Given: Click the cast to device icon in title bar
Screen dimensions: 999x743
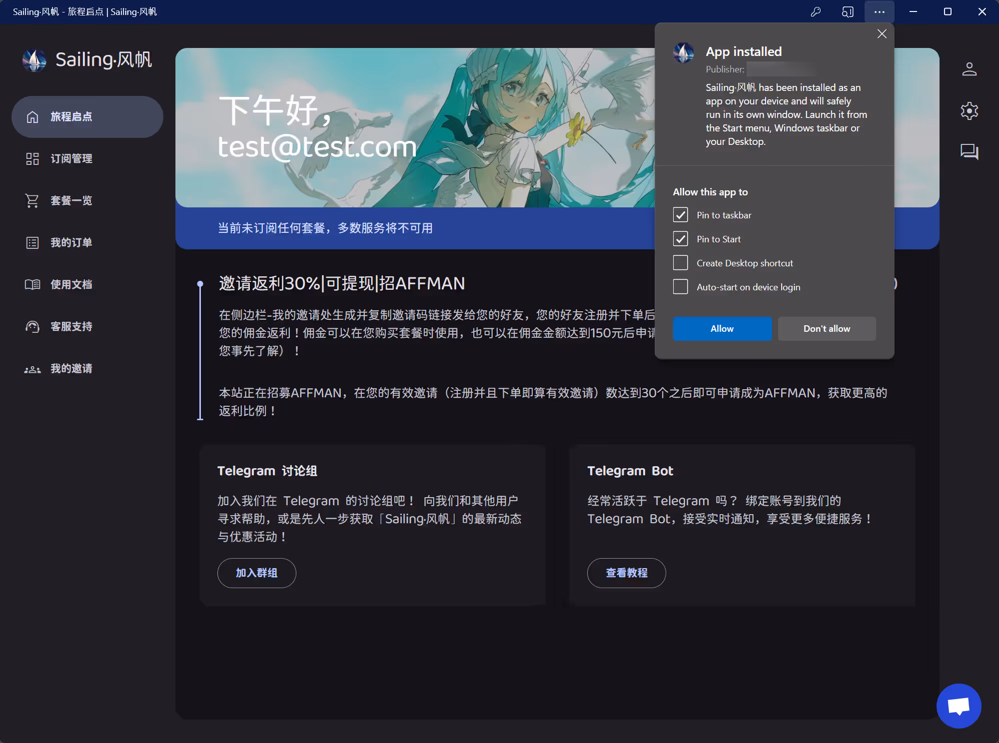Looking at the screenshot, I should pyautogui.click(x=848, y=11).
